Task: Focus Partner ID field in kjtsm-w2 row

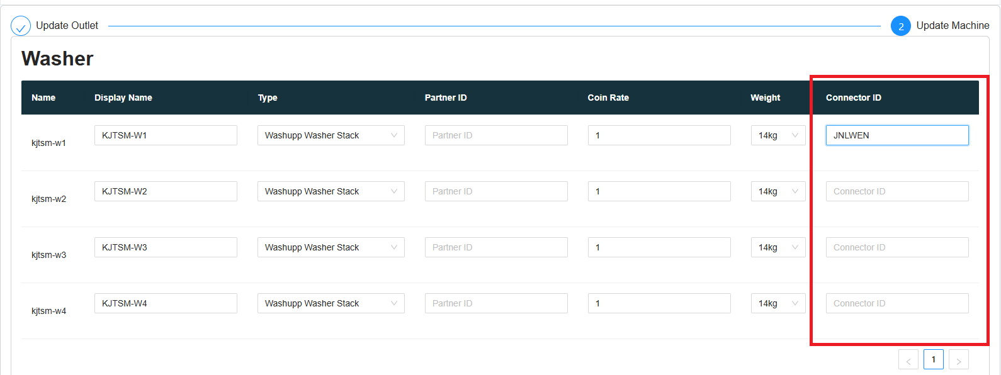Action: pyautogui.click(x=496, y=191)
